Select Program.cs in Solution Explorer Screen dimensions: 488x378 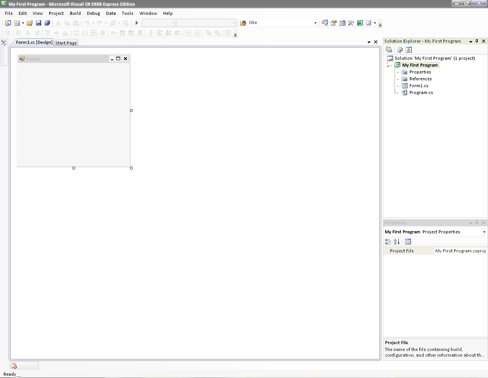[x=421, y=93]
